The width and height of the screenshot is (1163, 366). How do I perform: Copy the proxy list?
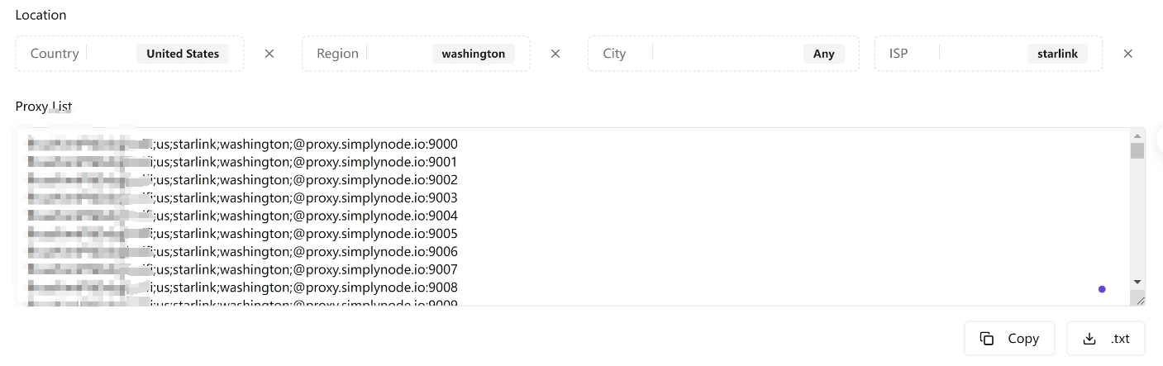pos(1009,339)
